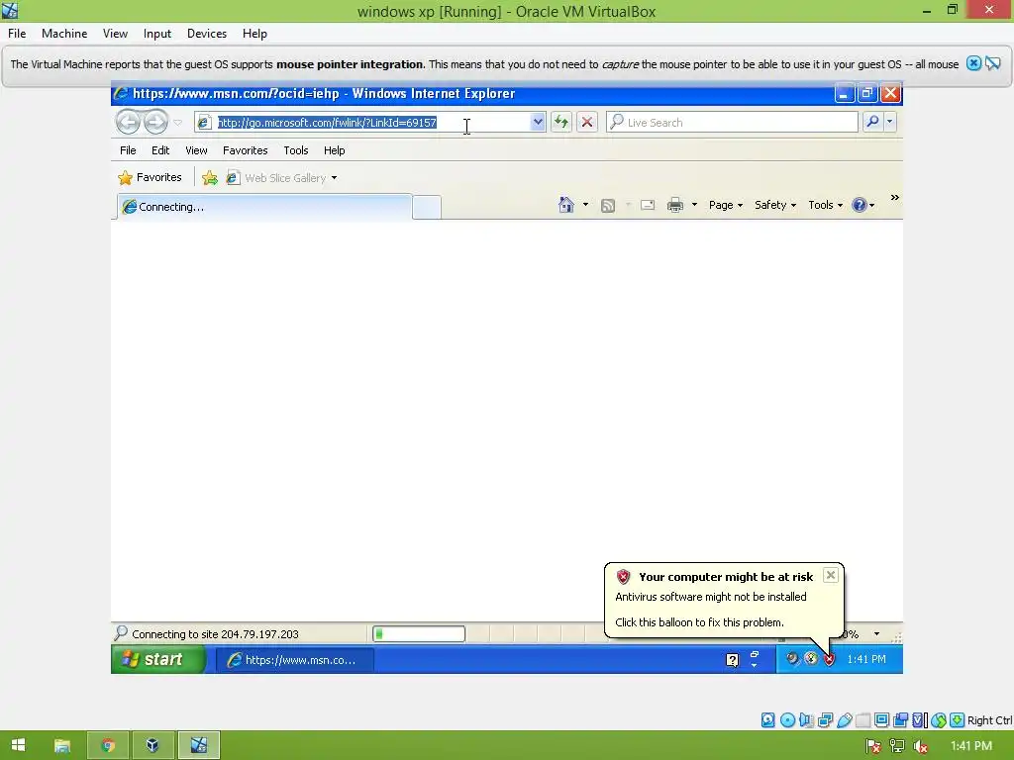The height and width of the screenshot is (760, 1014).
Task: Select the Connecting... tab
Action: click(263, 207)
